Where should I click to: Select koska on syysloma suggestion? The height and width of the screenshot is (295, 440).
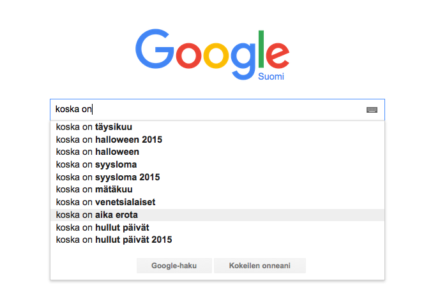[x=217, y=164]
